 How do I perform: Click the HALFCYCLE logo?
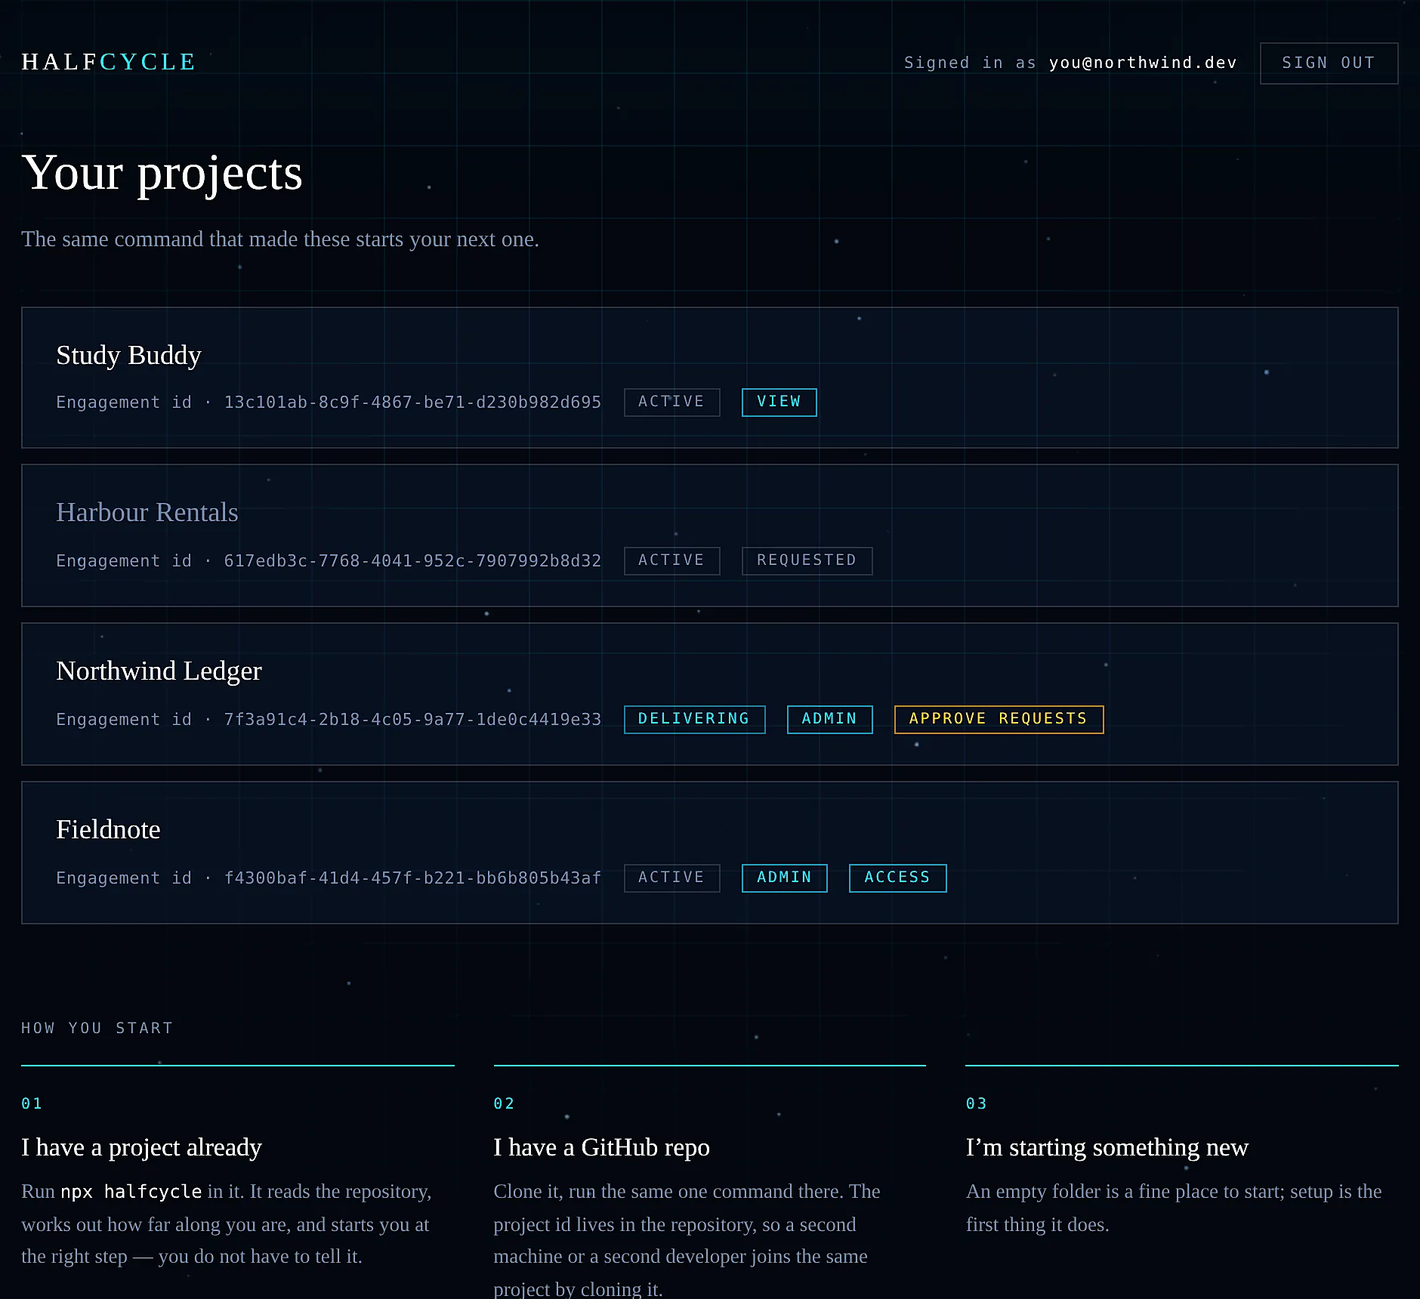[109, 62]
